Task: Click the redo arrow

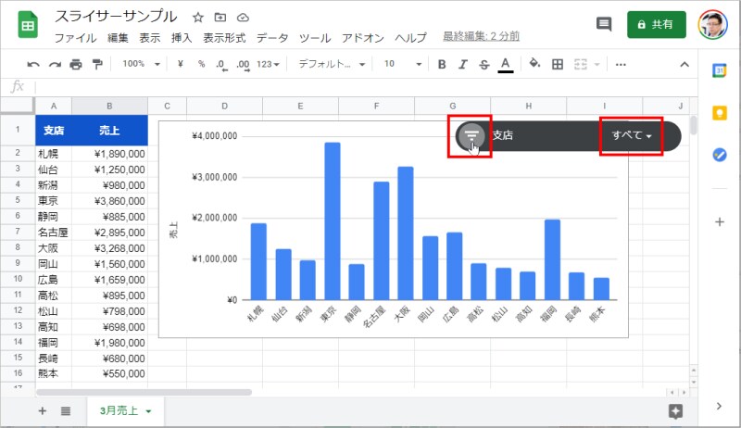Action: (55, 64)
